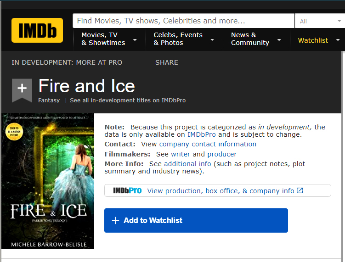The image size is (345, 262).
Task: Click the IMDbPro logo in the info box
Action: pos(127,190)
